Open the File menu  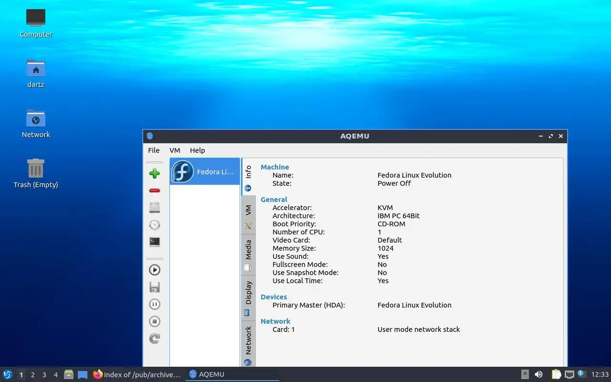pos(154,150)
